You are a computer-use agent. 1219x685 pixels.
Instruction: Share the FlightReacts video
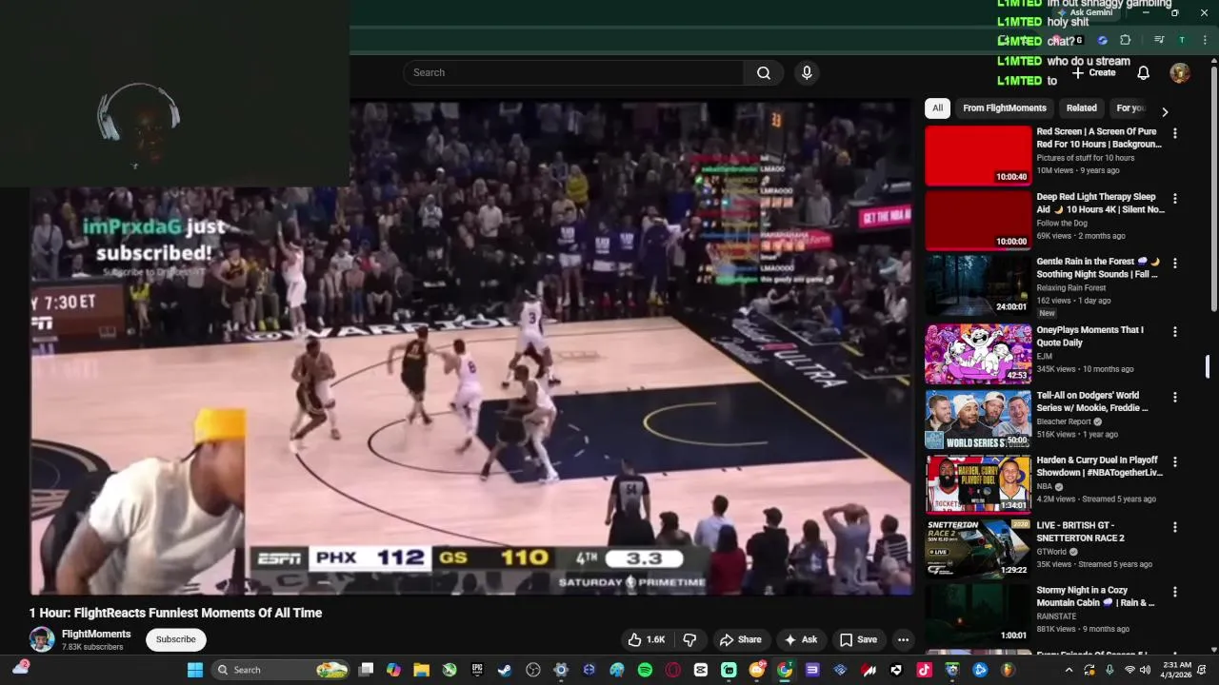pos(740,639)
